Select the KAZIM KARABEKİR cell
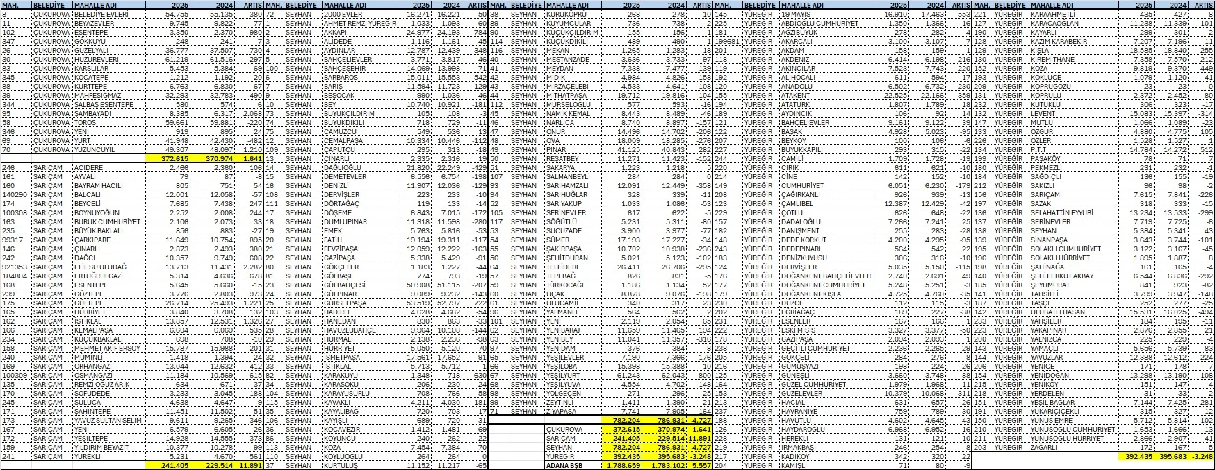Viewport: 1215px width, 470px height. click(x=1063, y=41)
